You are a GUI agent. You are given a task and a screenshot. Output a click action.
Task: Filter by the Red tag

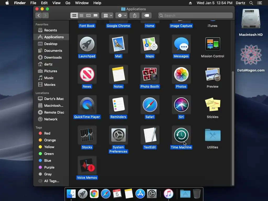pos(51,133)
